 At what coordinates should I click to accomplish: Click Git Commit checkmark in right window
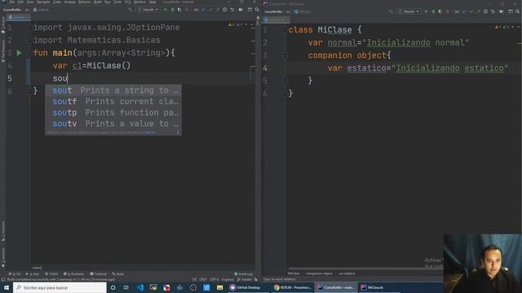pos(471,11)
